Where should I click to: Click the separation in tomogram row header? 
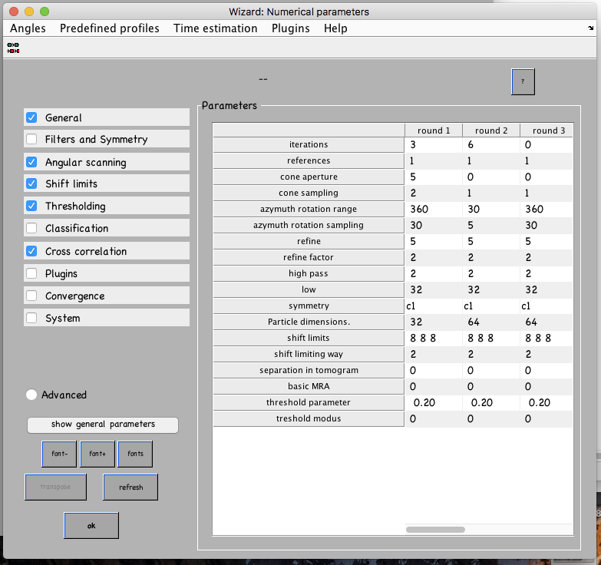click(309, 370)
